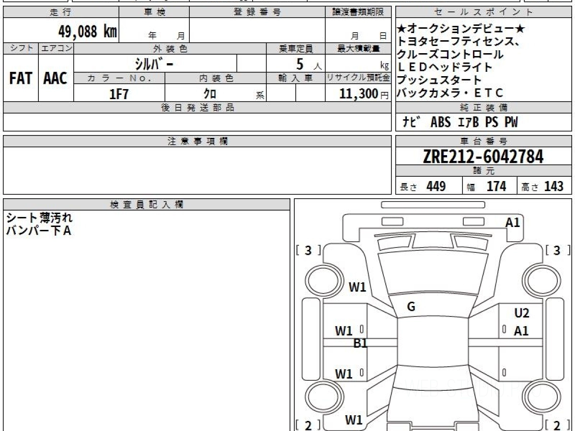
Task: Select the FAT shift type value
Action: coord(21,79)
